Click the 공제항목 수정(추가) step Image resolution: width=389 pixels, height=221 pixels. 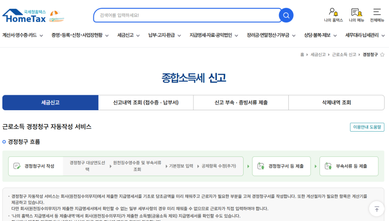tap(218, 166)
